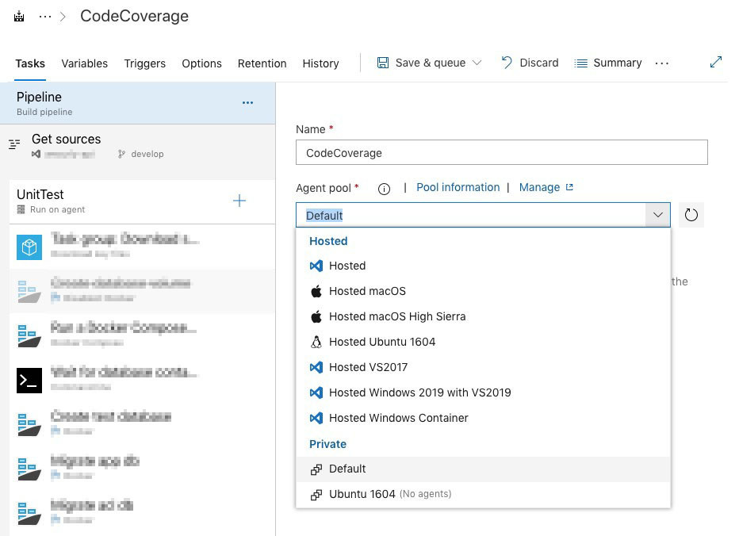Screen dimensions: 739x536
Task: Select Hosted Ubuntu 1604 pool
Action: pyautogui.click(x=483, y=342)
